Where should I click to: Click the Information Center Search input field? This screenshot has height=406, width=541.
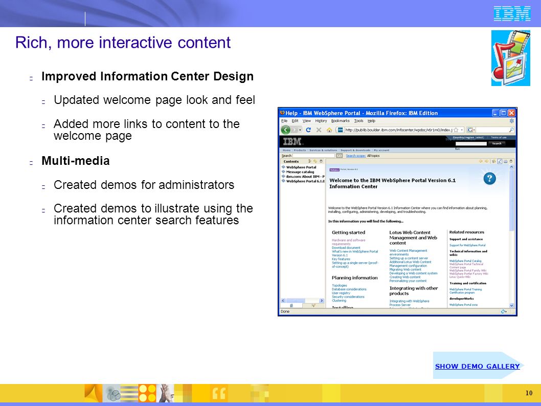pyautogui.click(x=313, y=156)
